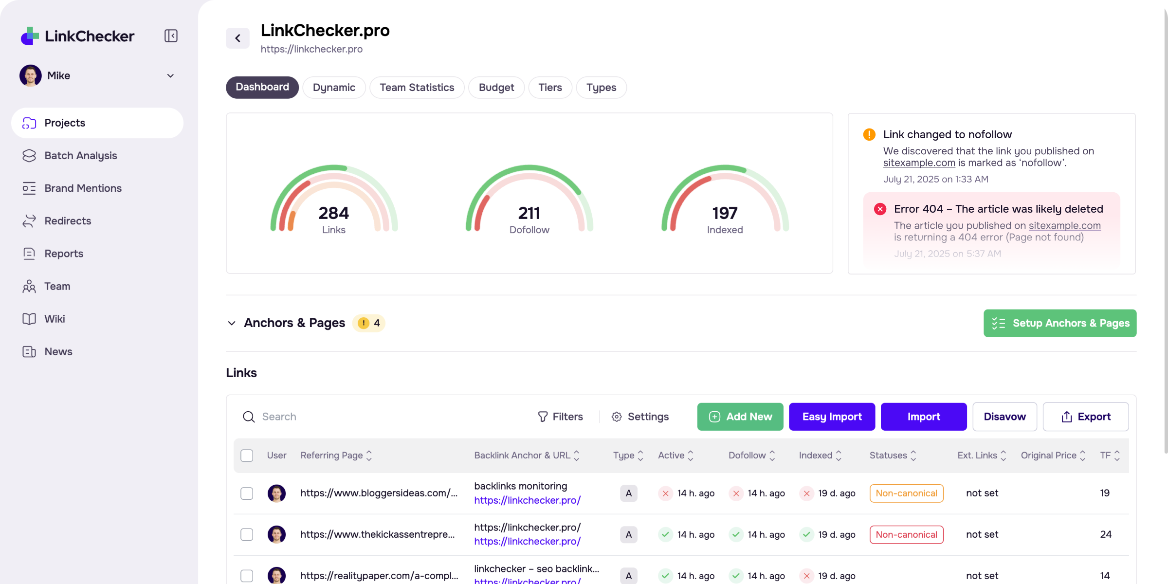Click the Export button

pyautogui.click(x=1086, y=417)
